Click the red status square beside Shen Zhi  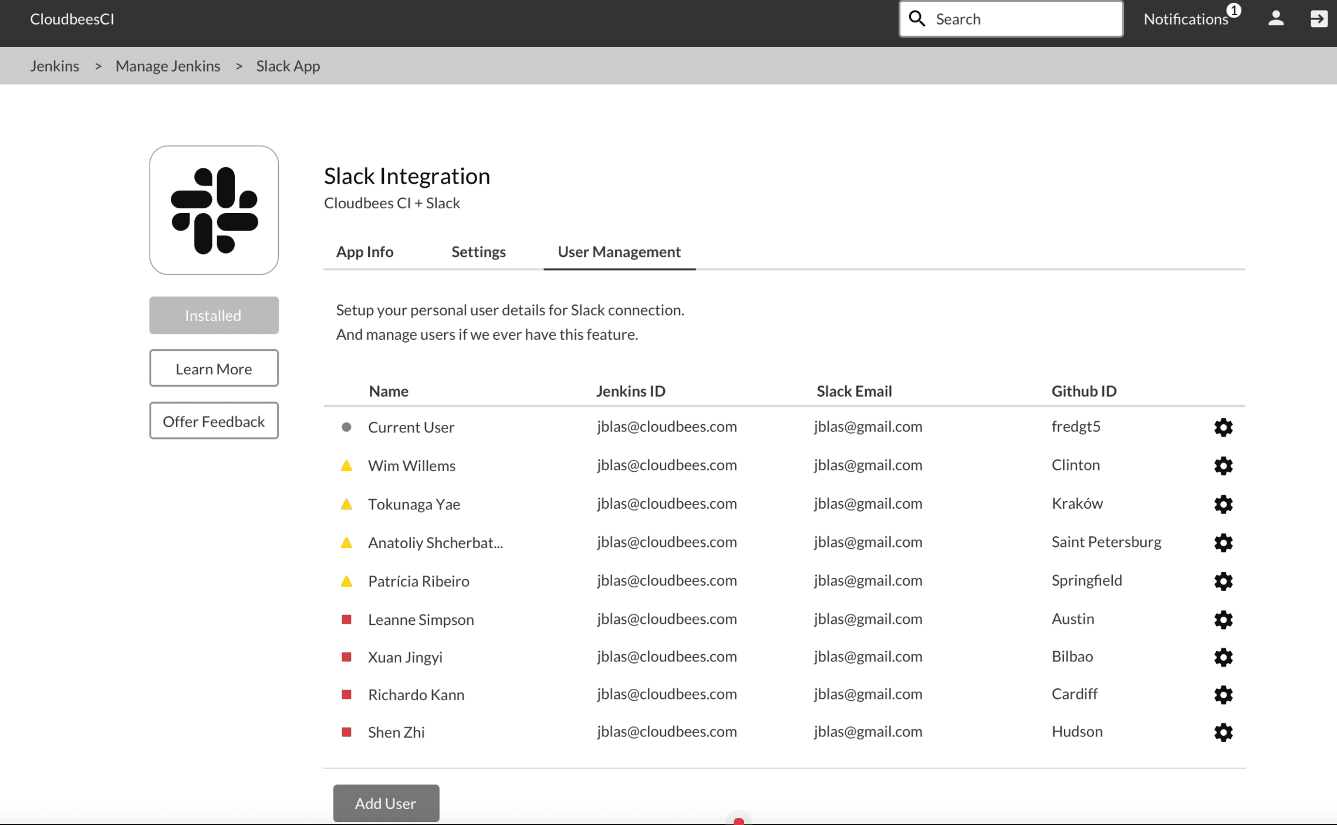(346, 732)
